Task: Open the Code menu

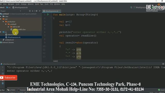Action: point(18,4)
